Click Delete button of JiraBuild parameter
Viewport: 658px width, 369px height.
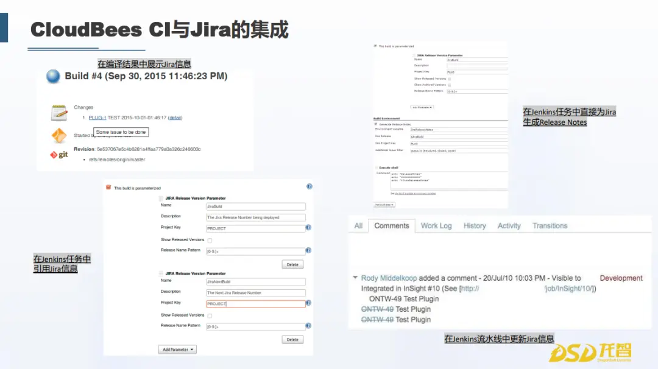292,265
